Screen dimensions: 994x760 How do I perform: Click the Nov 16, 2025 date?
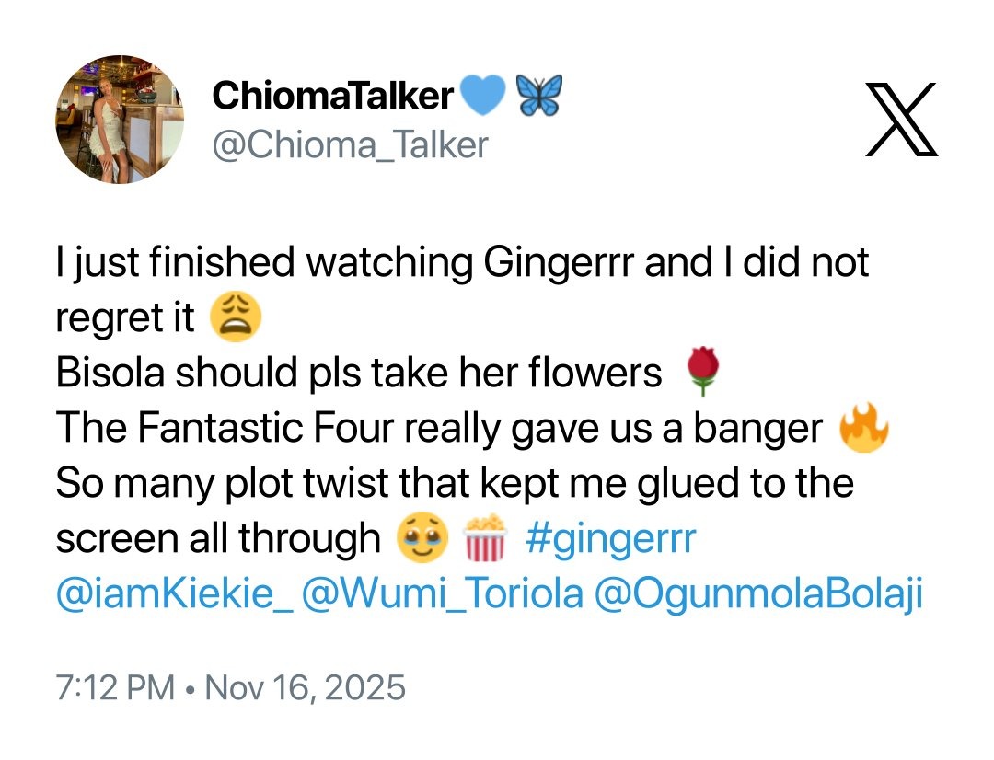pos(304,688)
